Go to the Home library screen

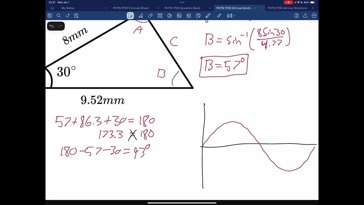coord(52,8)
